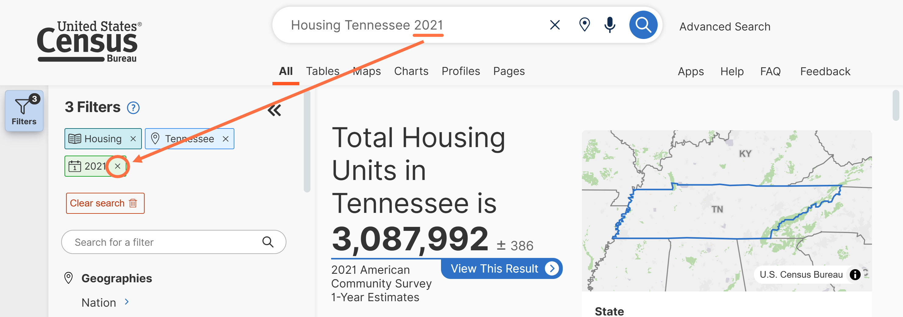Click the Clear search button
The image size is (903, 317).
pos(105,203)
